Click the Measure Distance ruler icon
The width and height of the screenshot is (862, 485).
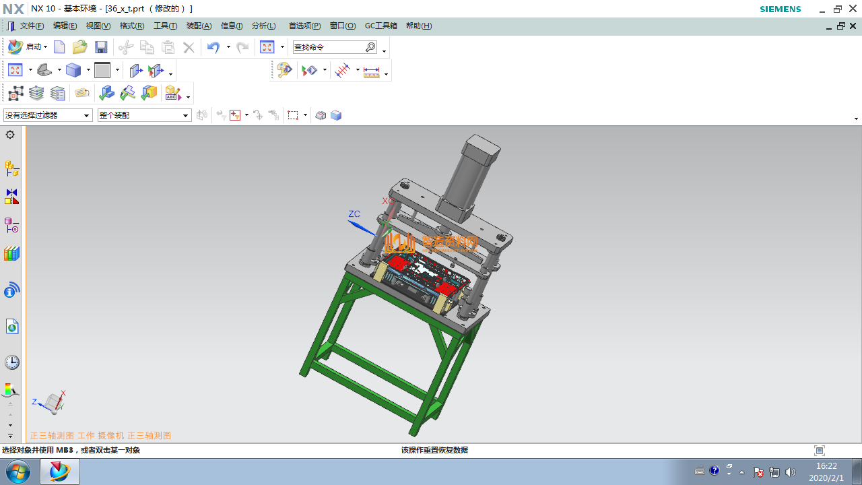click(372, 71)
